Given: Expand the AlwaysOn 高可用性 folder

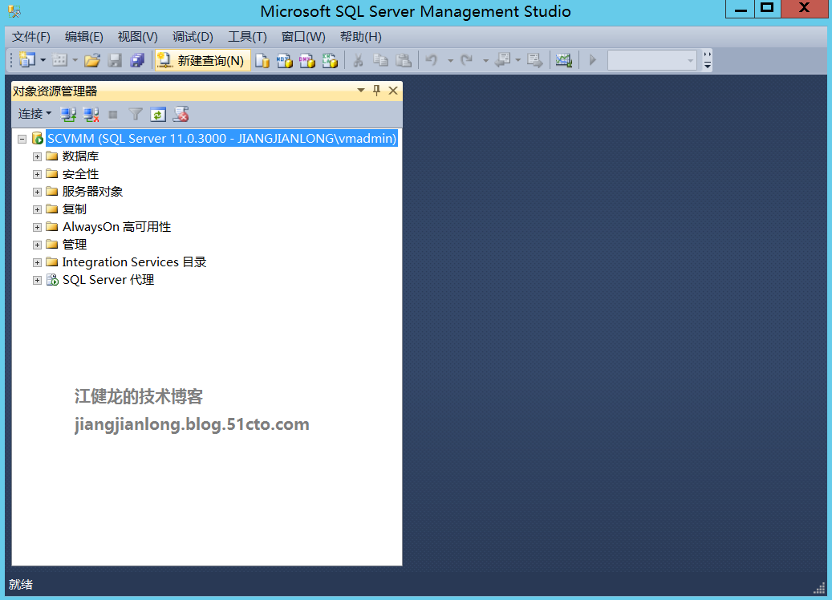Looking at the screenshot, I should [x=37, y=227].
